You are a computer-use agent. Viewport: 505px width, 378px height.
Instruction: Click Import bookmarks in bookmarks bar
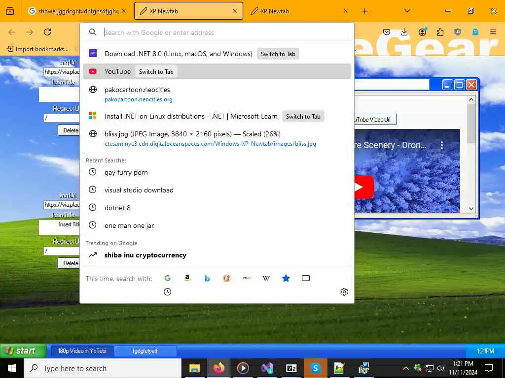[x=37, y=49]
